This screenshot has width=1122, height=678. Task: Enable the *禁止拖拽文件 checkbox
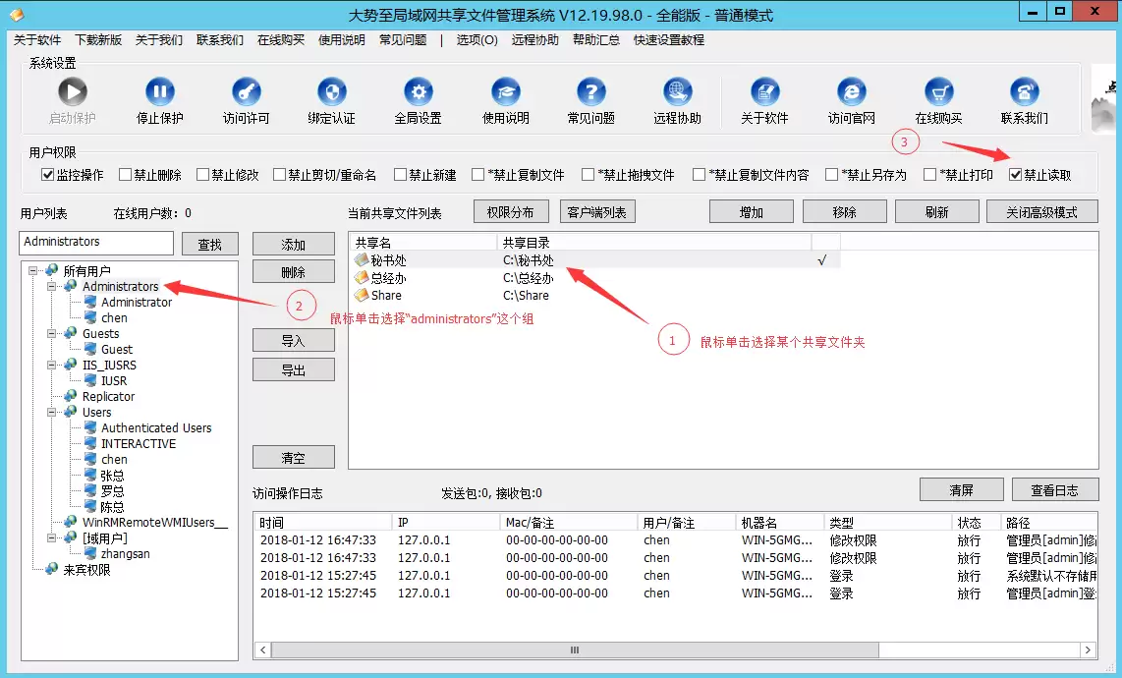pos(589,175)
